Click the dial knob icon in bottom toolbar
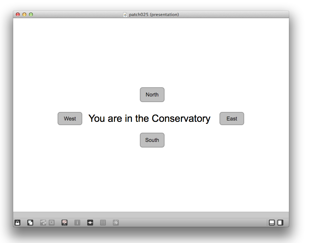 pos(116,223)
